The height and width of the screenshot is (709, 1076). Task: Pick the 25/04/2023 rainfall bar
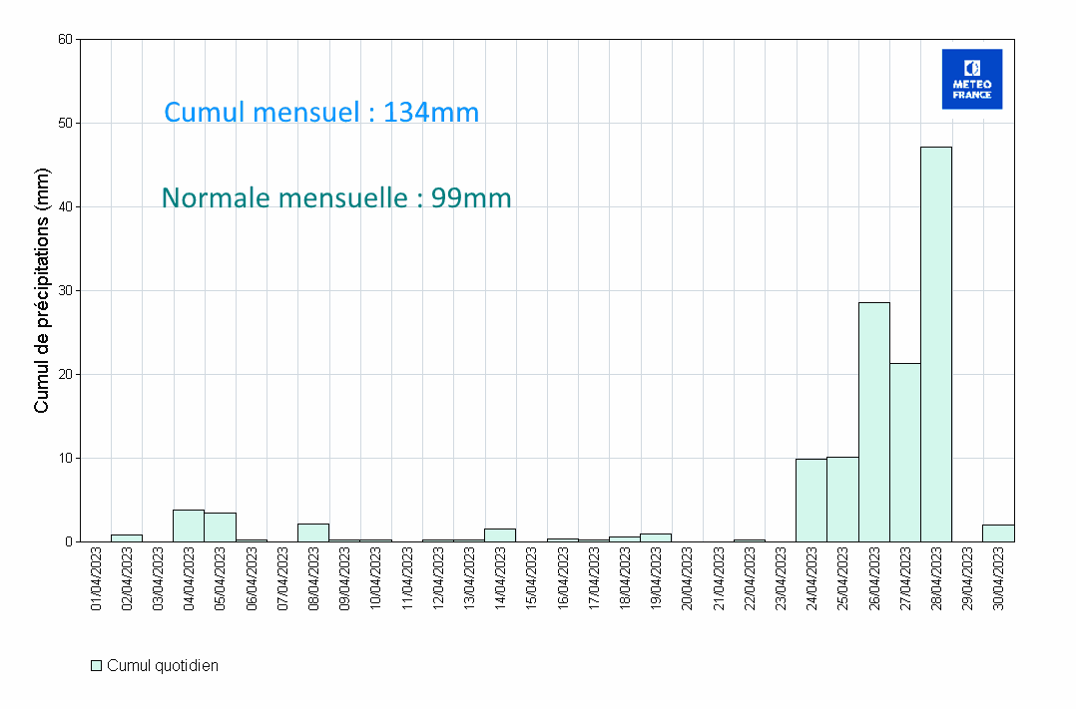point(842,499)
